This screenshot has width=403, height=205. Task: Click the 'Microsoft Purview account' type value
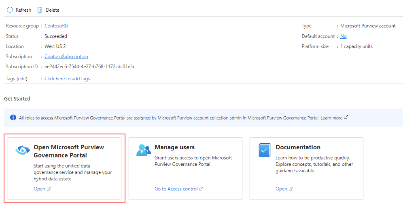coord(368,26)
